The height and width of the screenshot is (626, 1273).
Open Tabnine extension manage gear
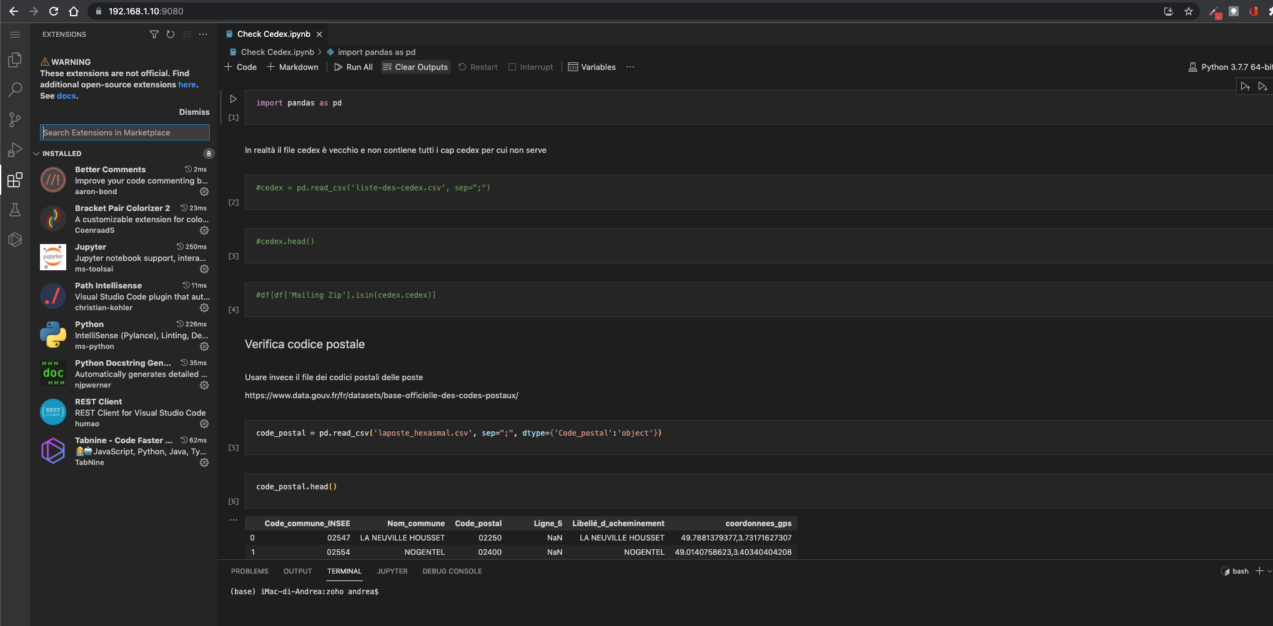204,462
